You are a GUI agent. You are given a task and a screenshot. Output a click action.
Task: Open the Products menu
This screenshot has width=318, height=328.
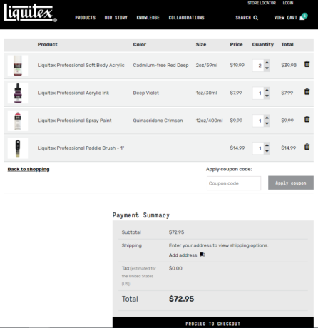86,18
